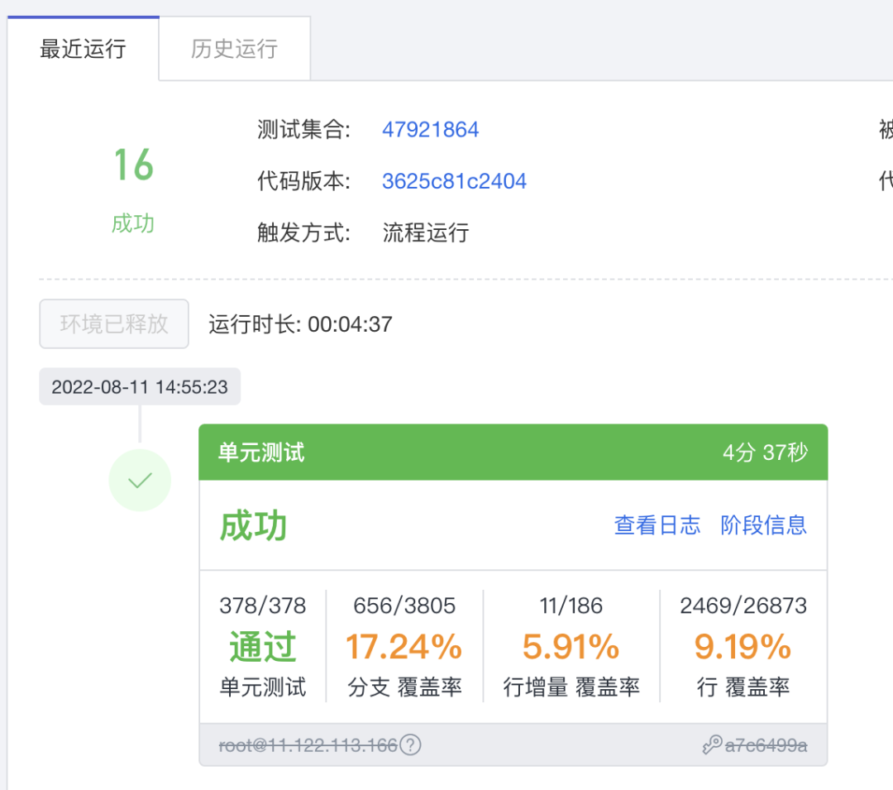Viewport: 893px width, 790px height.
Task: Click the 通过 unit test result
Action: [x=263, y=647]
